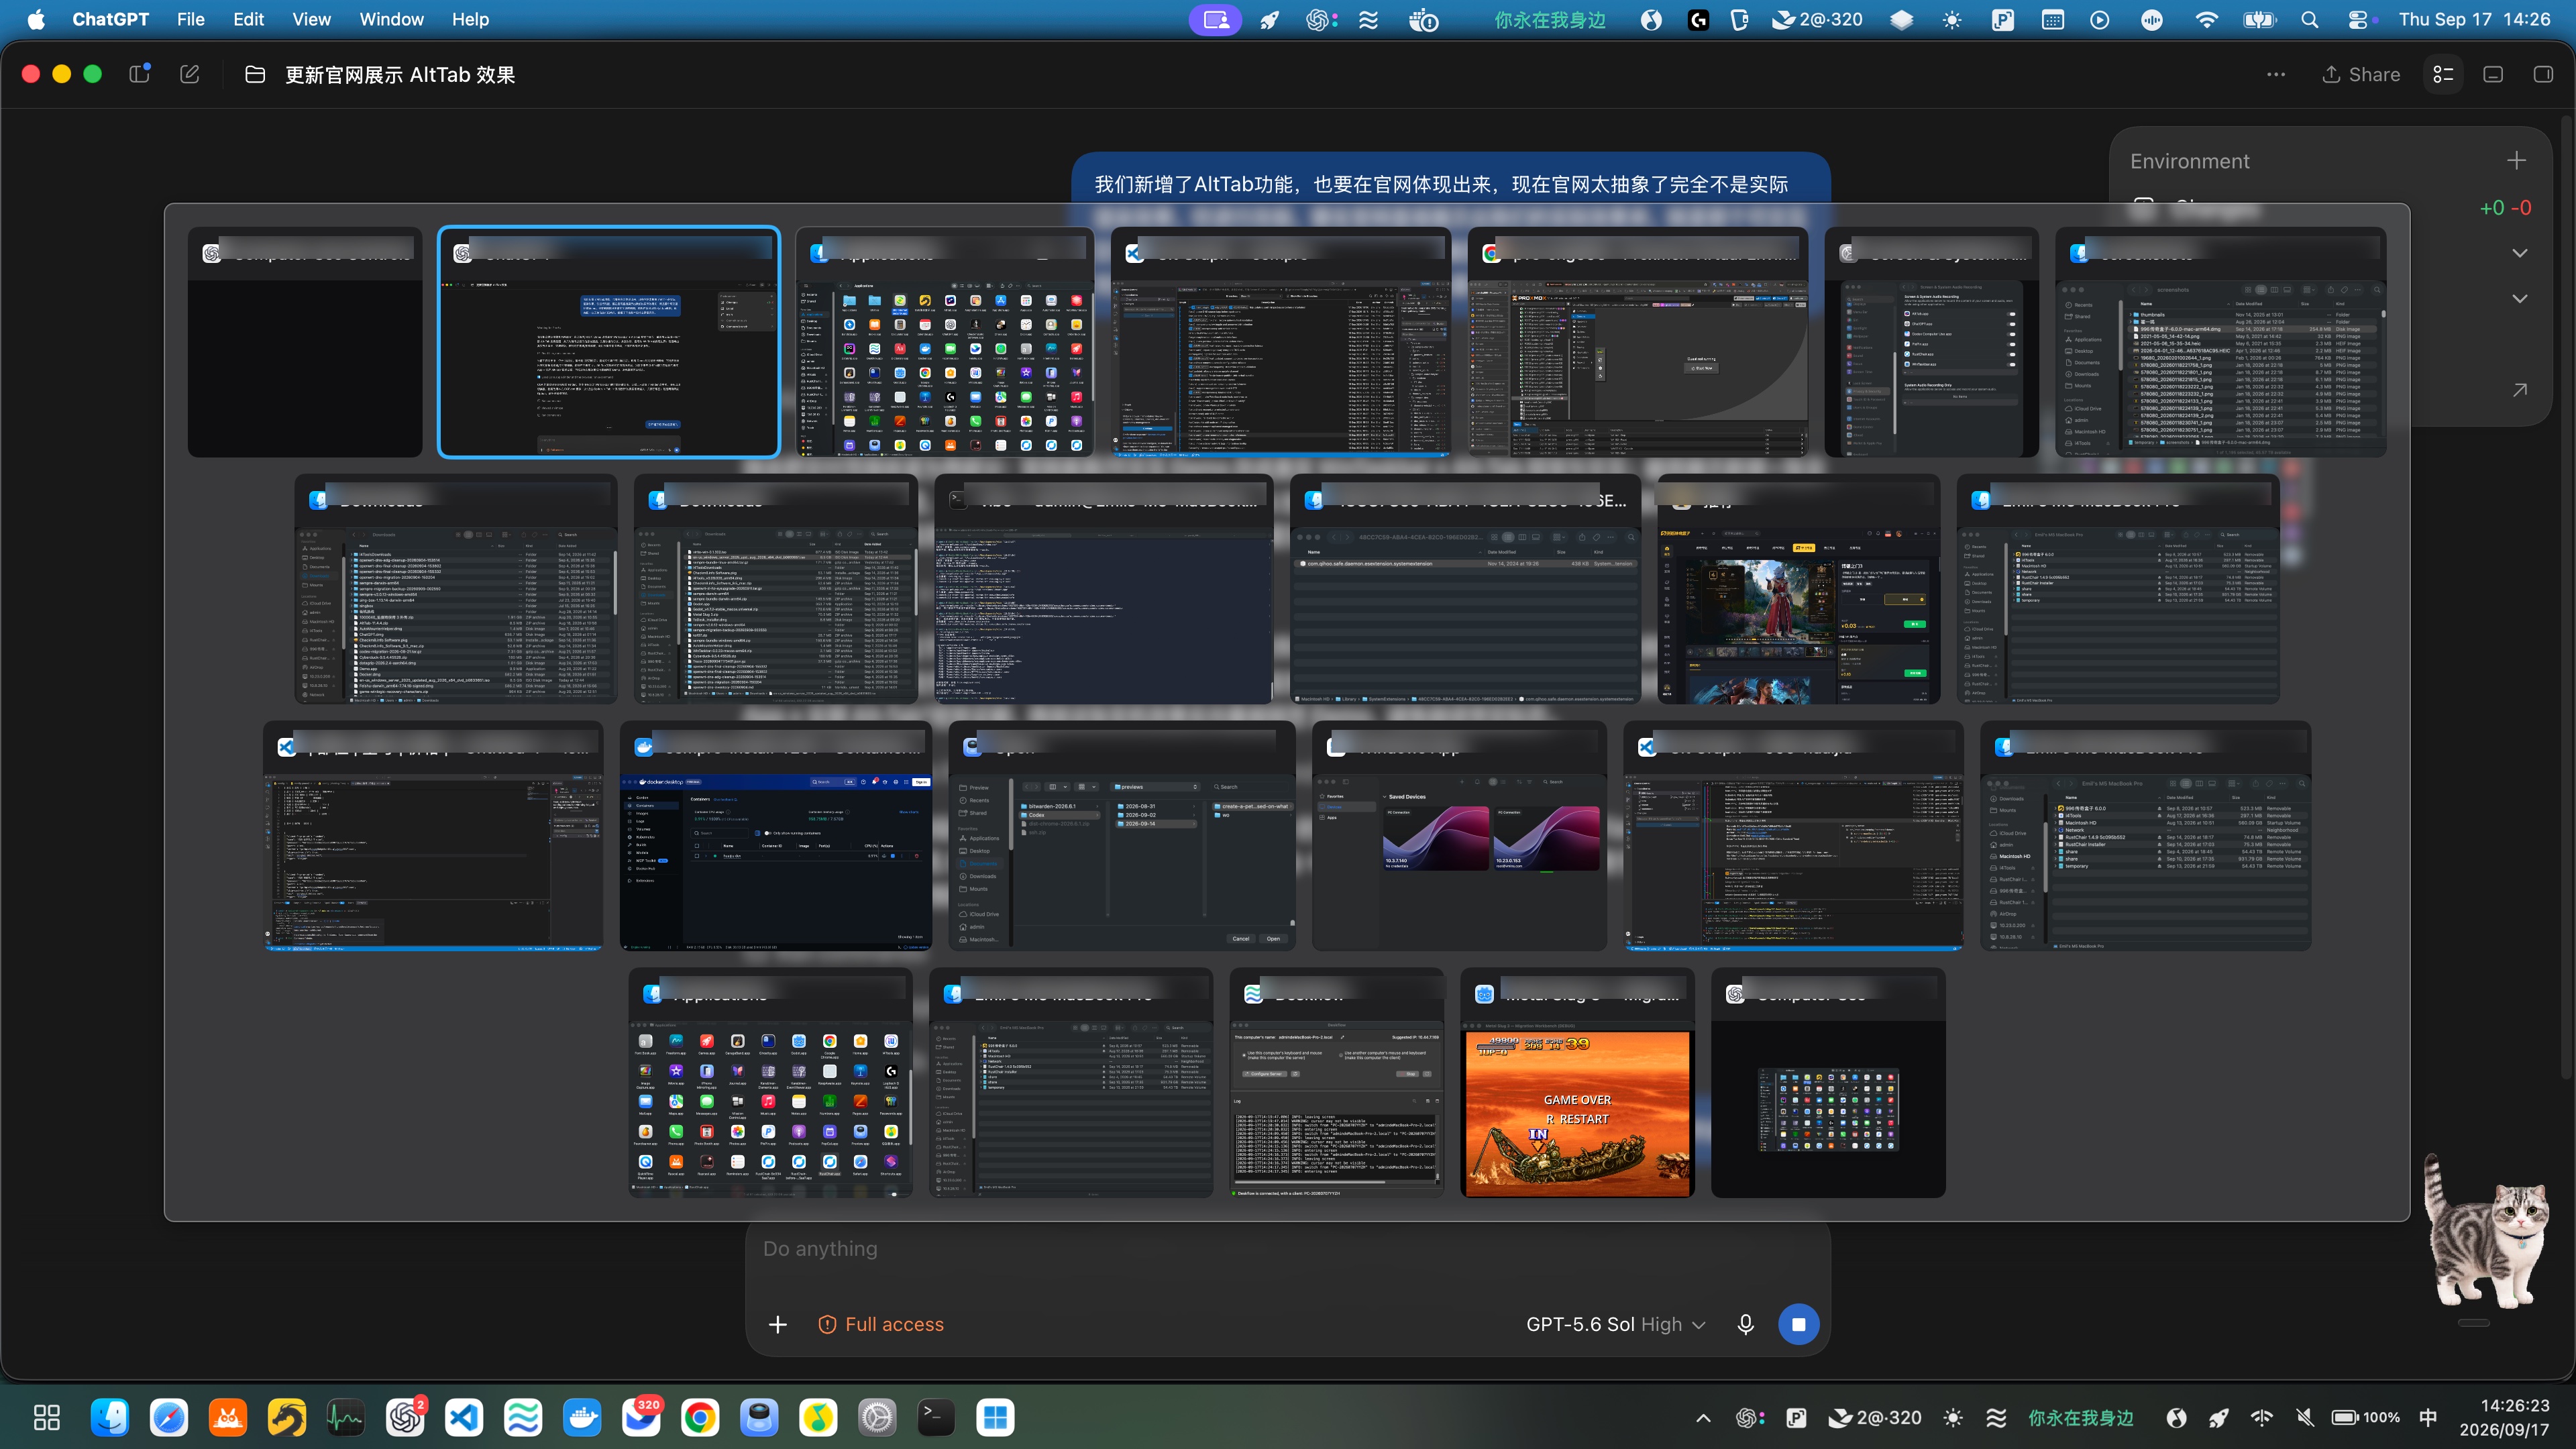Select the Docker Desktop window thumbnail
This screenshot has width=2576, height=1449.
click(x=776, y=836)
